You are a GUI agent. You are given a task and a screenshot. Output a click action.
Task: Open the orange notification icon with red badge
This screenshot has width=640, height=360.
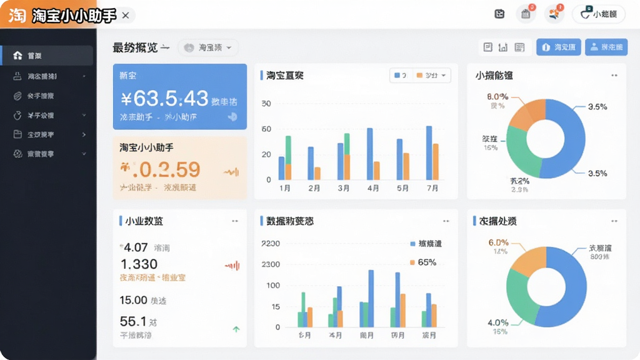tap(554, 14)
